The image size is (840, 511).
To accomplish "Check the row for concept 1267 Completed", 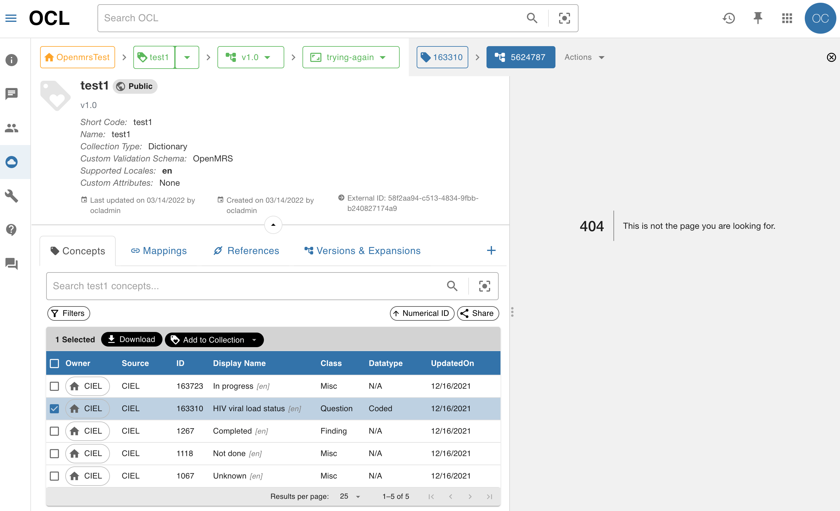I will (54, 431).
